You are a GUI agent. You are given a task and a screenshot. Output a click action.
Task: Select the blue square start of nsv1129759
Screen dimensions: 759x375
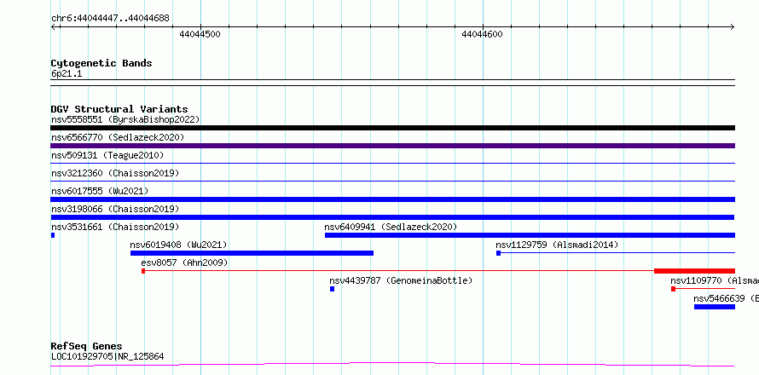pos(499,253)
